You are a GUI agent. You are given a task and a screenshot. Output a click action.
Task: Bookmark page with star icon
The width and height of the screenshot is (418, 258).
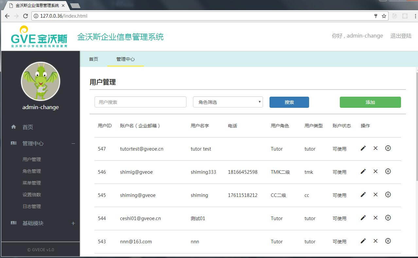384,16
